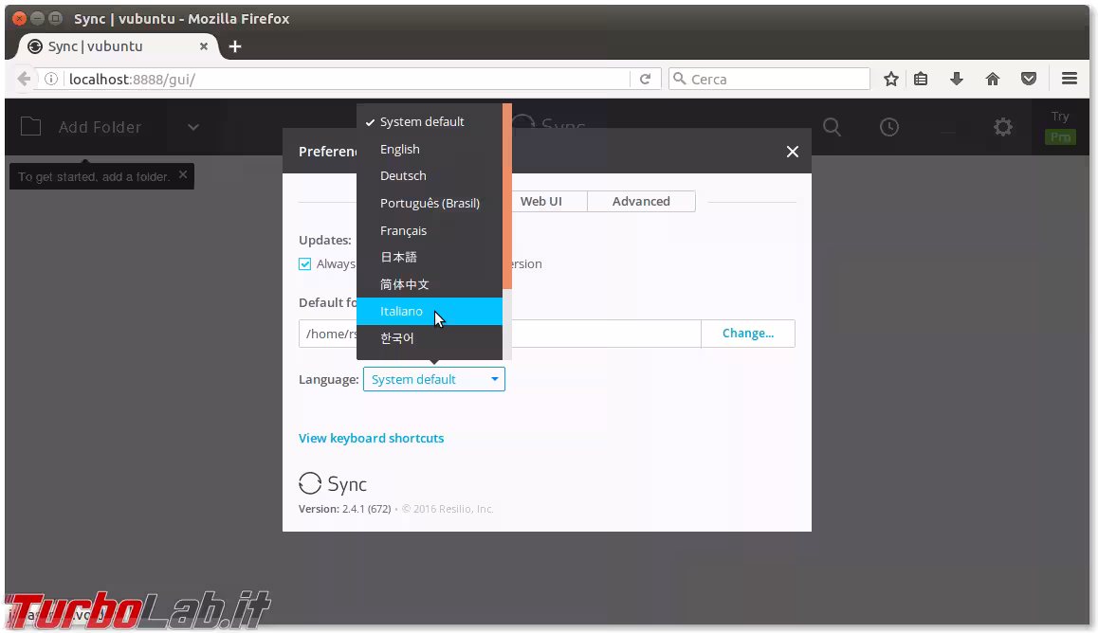
Task: Switch to the Advanced tab
Action: pos(641,201)
